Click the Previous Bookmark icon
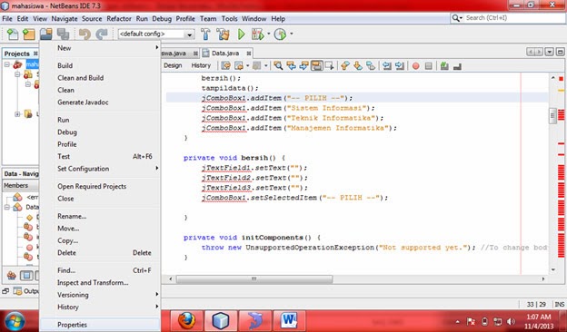The width and height of the screenshot is (567, 332). [x=345, y=65]
